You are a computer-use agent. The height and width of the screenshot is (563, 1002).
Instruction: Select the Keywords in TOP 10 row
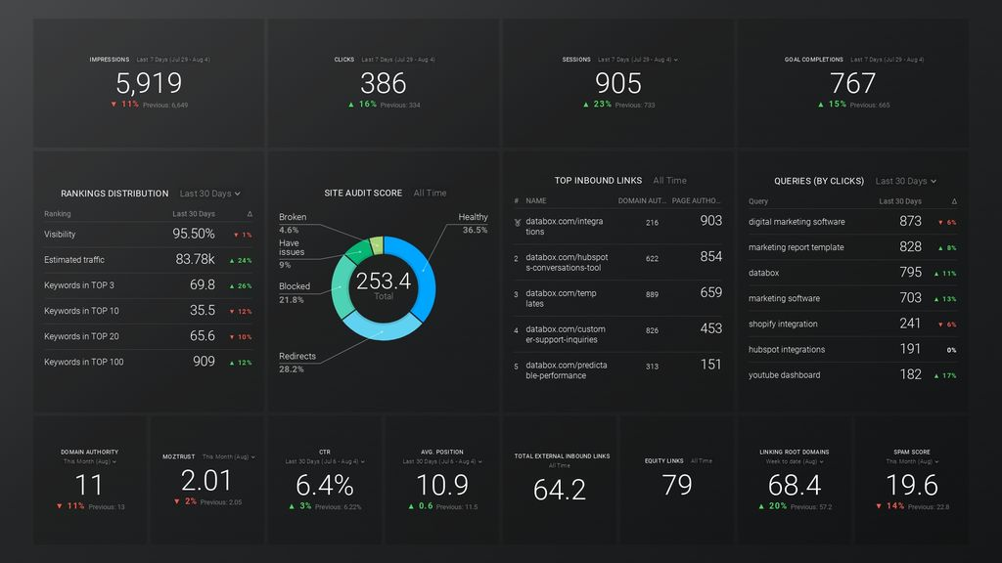pos(149,311)
